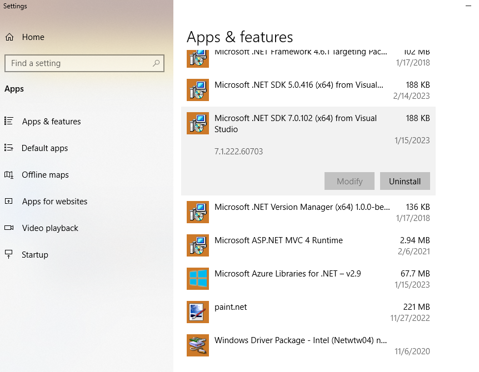Image resolution: width=479 pixels, height=372 pixels.
Task: Click the paint.net app icon
Action: [x=198, y=312]
